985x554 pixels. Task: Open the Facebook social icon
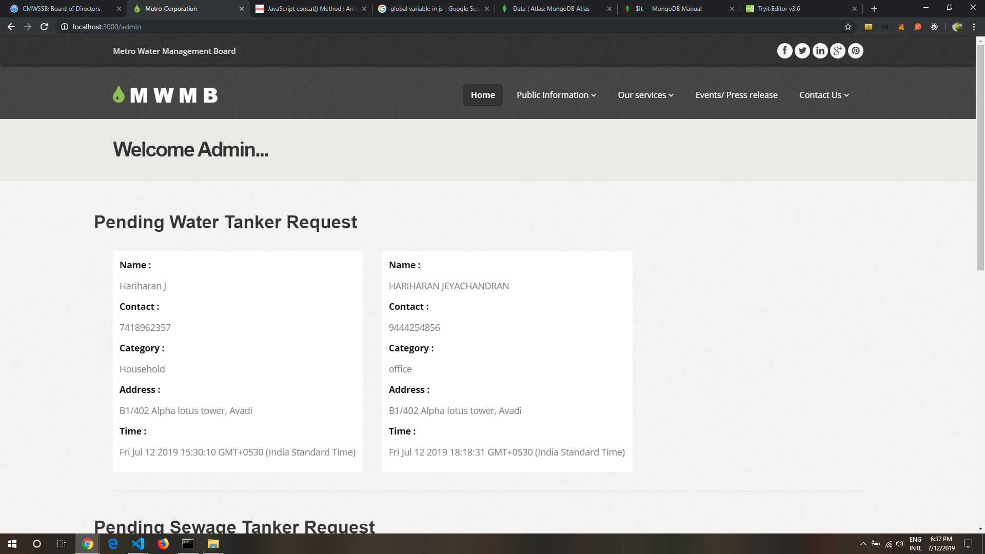pos(784,51)
